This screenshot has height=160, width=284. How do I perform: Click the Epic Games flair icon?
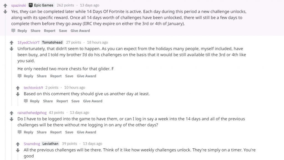coord(31,5)
